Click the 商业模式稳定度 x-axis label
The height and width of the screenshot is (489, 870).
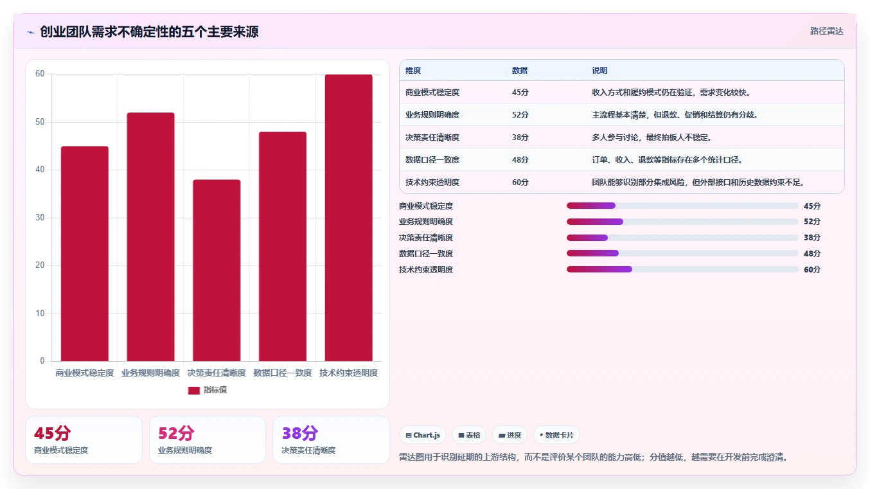pos(85,373)
